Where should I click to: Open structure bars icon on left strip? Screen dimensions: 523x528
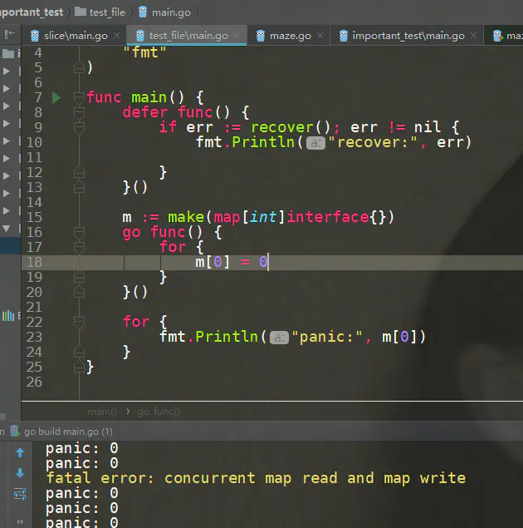click(8, 316)
